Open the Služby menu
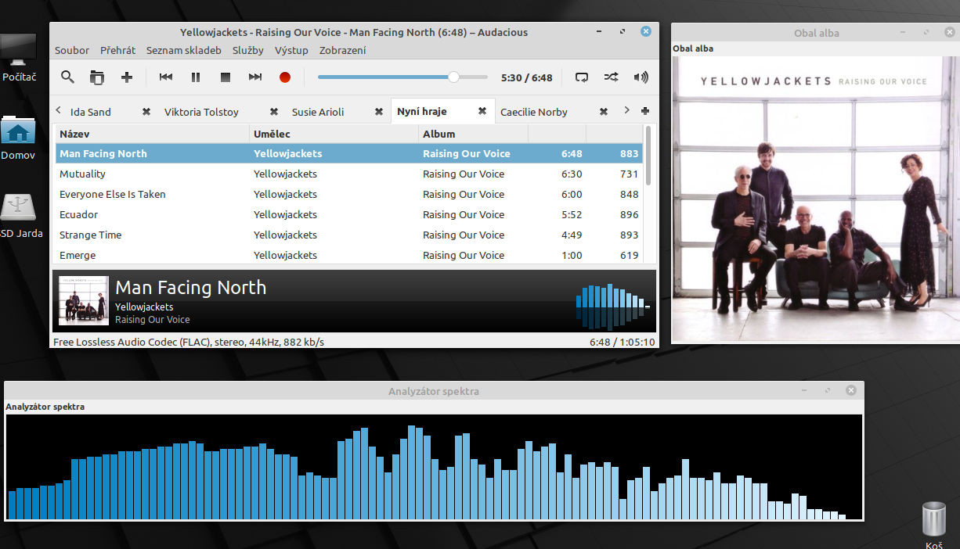The height and width of the screenshot is (549, 960). tap(247, 50)
